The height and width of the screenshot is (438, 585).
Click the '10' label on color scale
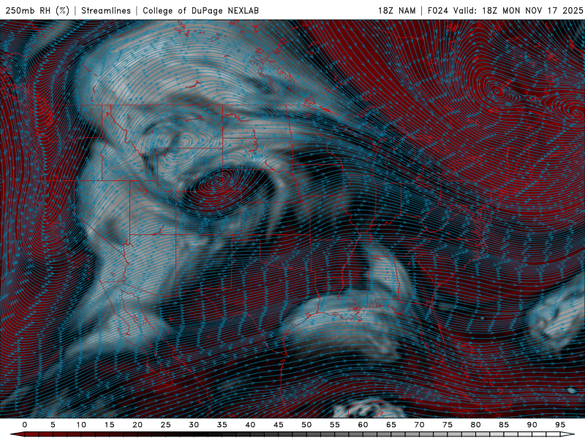click(x=81, y=425)
